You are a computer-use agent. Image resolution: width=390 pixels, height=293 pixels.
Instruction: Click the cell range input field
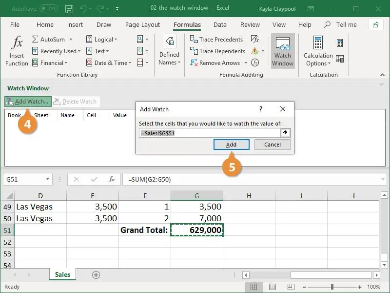tap(210, 133)
